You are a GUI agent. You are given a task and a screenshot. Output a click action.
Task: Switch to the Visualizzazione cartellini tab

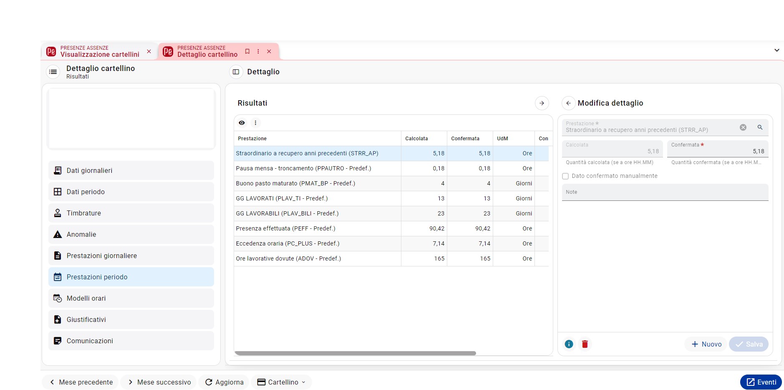click(100, 51)
